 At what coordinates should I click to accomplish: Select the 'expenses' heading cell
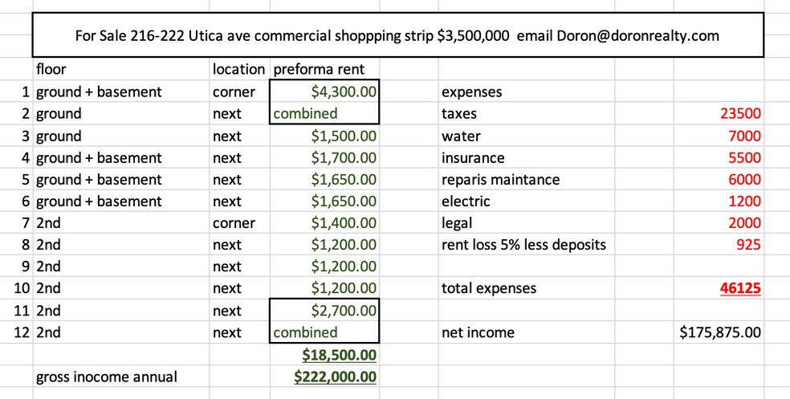pos(471,92)
